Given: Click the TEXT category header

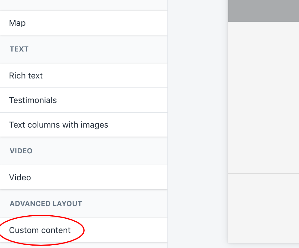Looking at the screenshot, I should coord(19,49).
